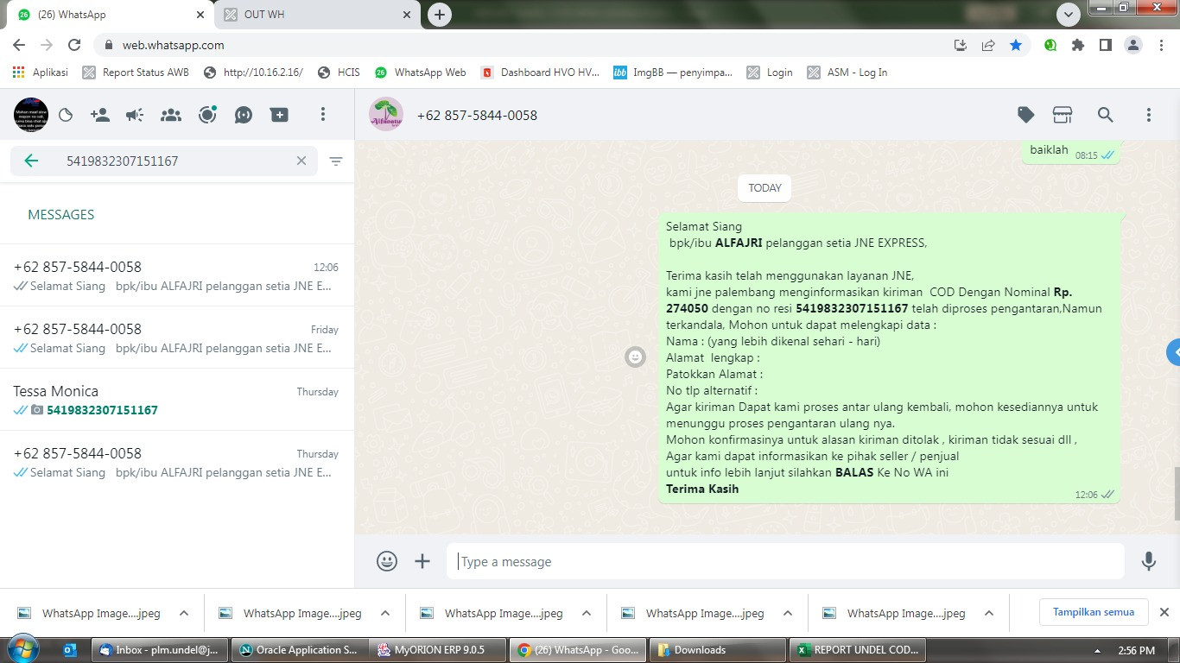The height and width of the screenshot is (663, 1180).
Task: Click the install app icon in address bar
Action: coord(961,45)
